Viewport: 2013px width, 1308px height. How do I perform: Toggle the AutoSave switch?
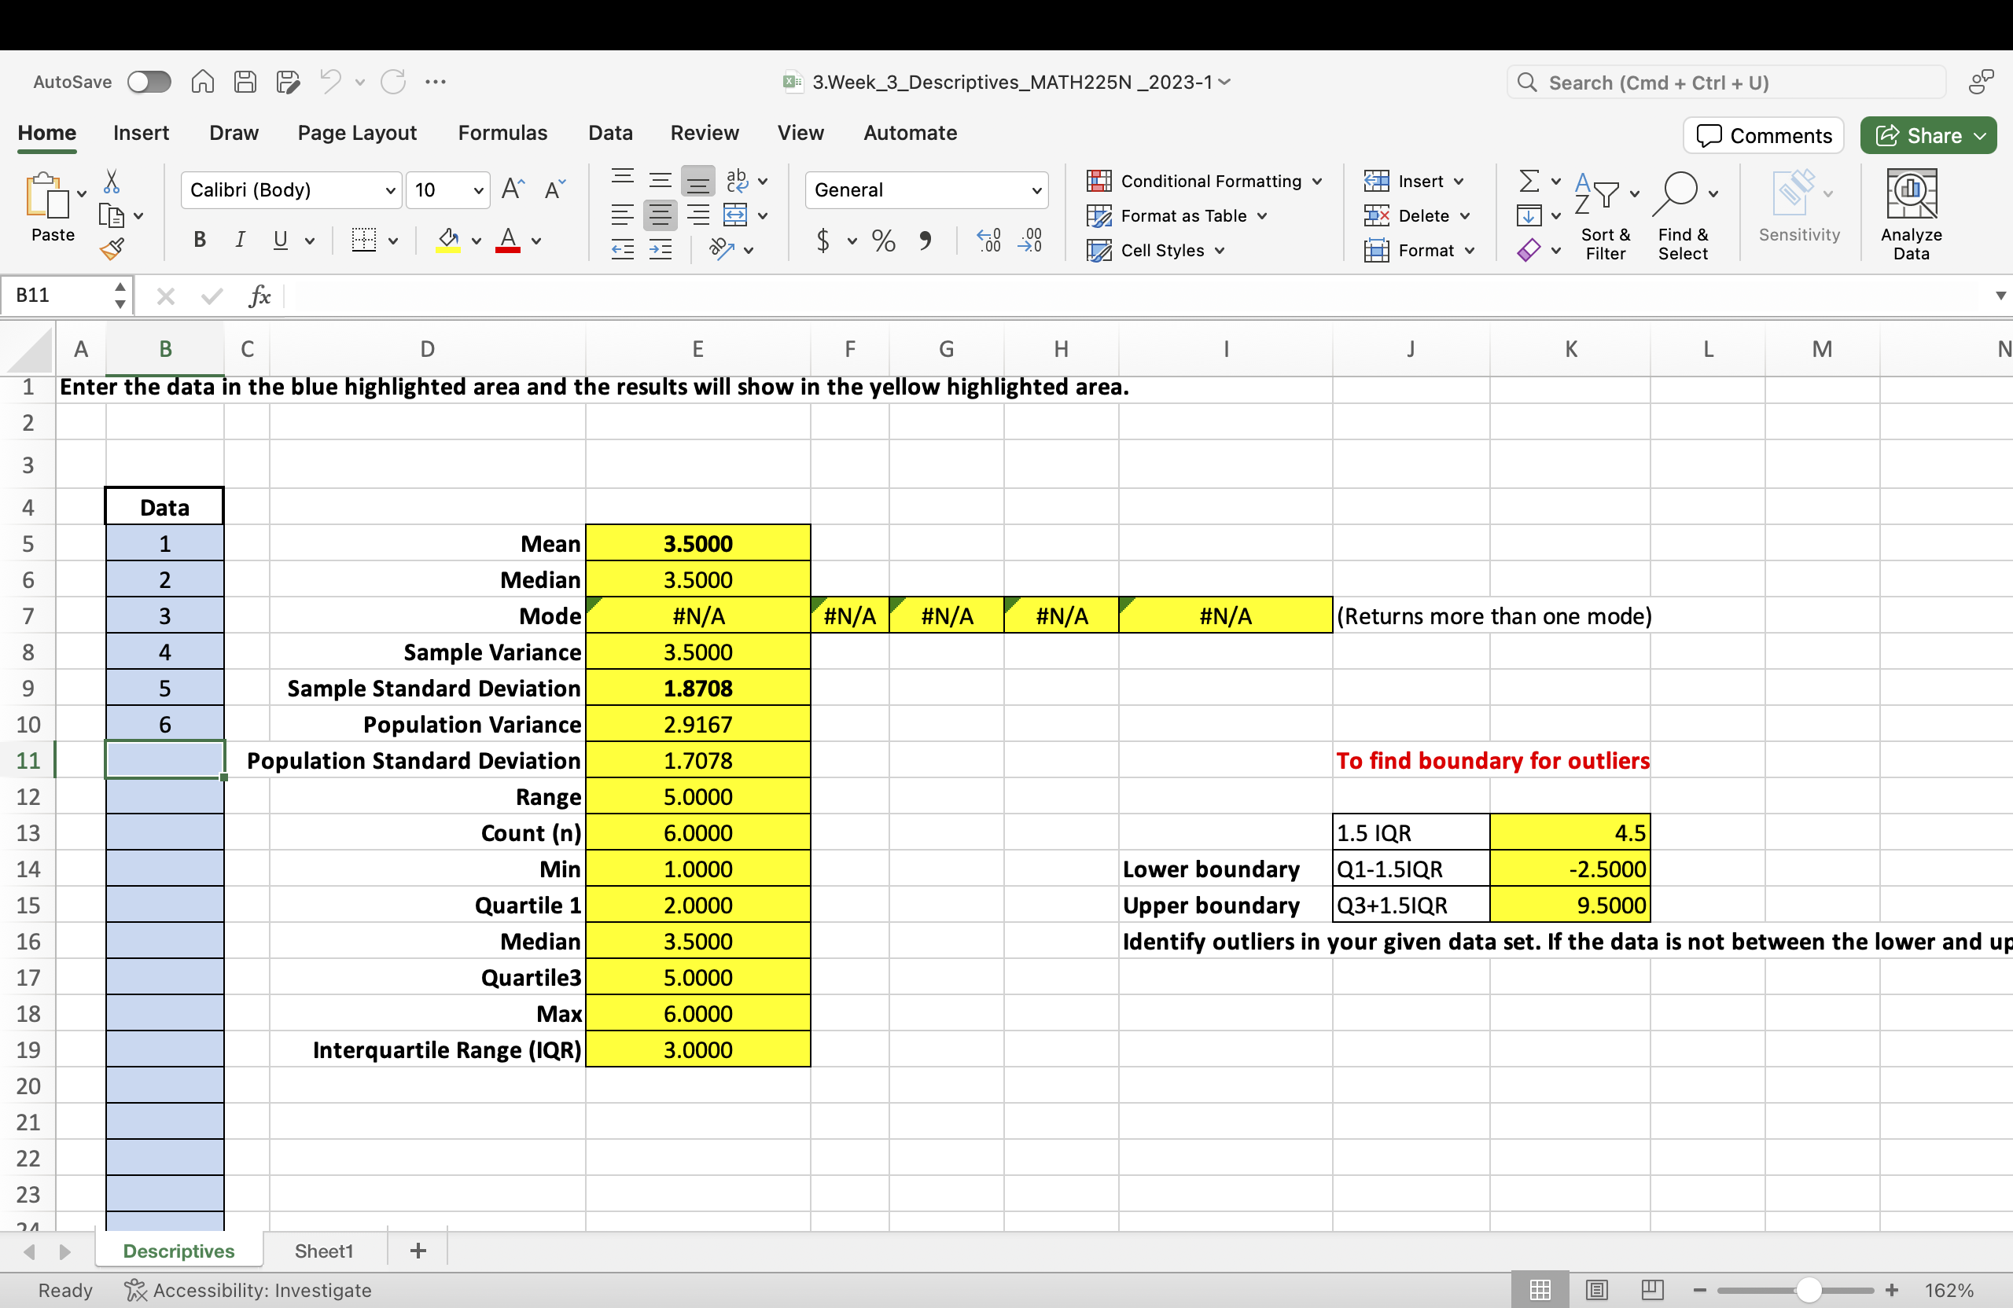pyautogui.click(x=149, y=82)
